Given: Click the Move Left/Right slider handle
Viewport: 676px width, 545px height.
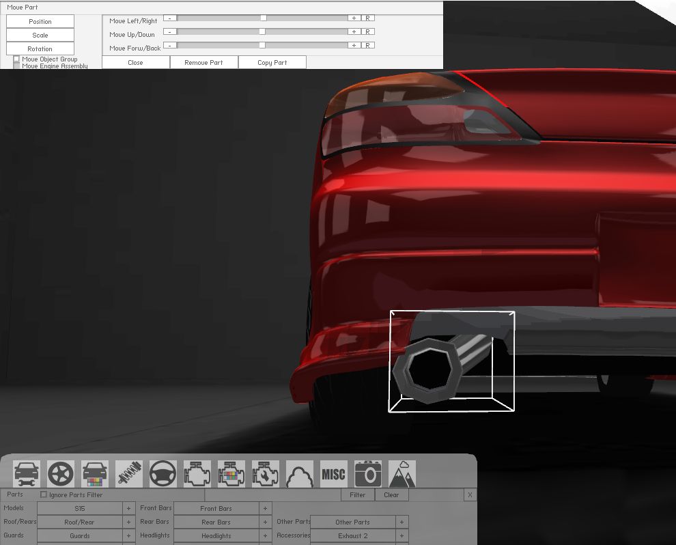Looking at the screenshot, I should point(263,18).
